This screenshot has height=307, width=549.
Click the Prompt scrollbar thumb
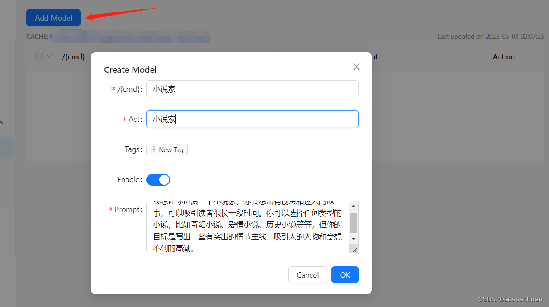[x=353, y=223]
